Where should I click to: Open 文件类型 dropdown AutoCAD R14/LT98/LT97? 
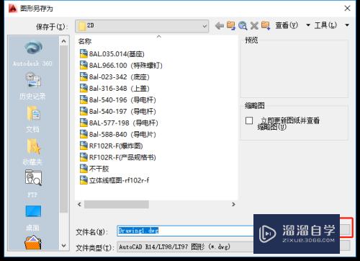185,247
